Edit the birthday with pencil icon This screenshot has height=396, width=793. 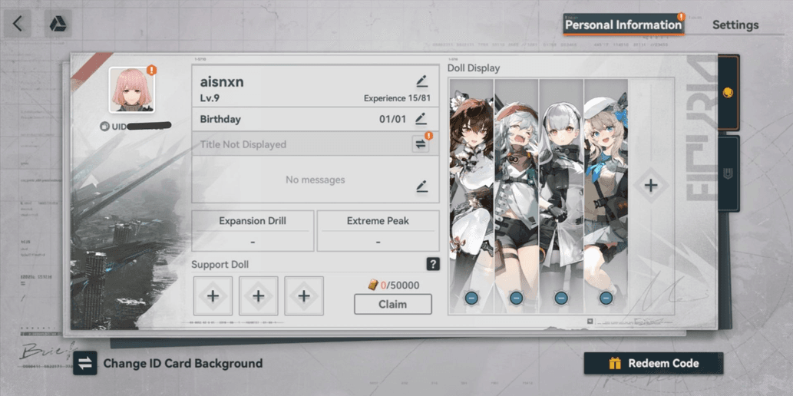point(421,119)
